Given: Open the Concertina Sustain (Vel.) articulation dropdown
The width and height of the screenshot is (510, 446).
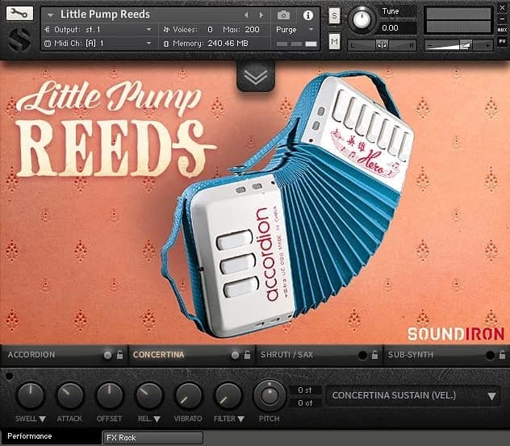Looking at the screenshot, I should [413, 395].
